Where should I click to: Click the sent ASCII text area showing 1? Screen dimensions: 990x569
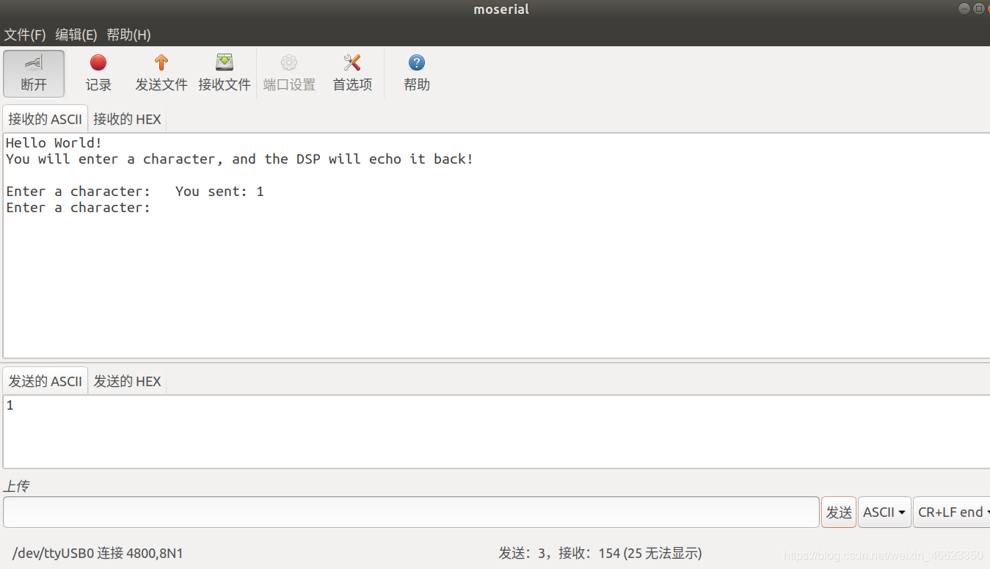pos(496,432)
